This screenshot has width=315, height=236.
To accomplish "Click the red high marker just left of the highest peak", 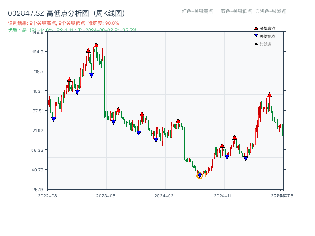I will [x=88, y=50].
